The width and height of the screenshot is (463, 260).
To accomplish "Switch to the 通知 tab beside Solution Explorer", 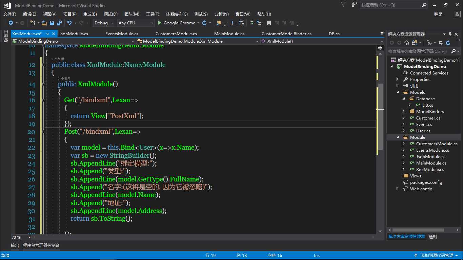I will (x=433, y=237).
